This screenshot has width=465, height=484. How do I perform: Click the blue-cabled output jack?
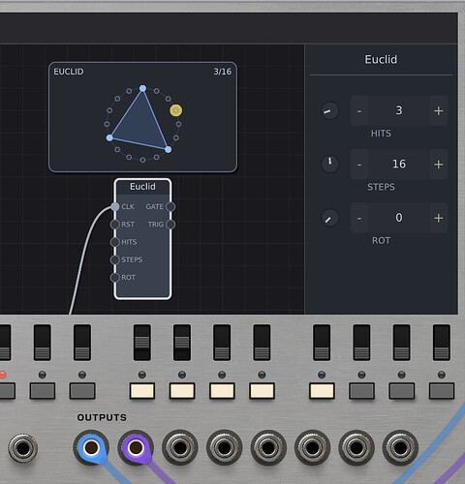(x=91, y=447)
